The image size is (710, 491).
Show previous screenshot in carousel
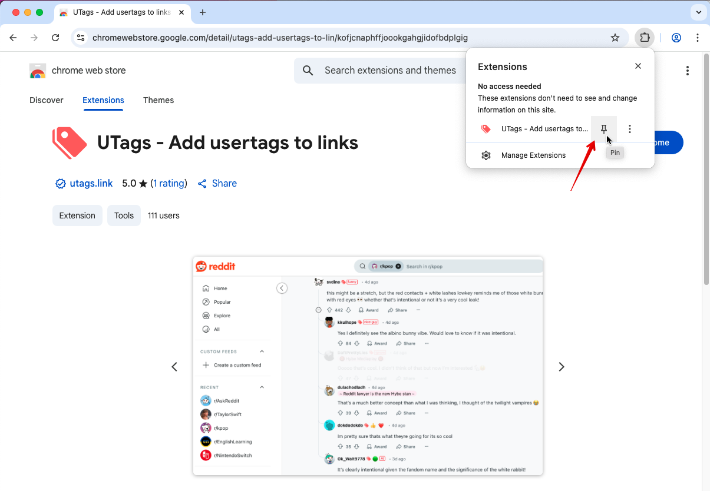click(174, 367)
